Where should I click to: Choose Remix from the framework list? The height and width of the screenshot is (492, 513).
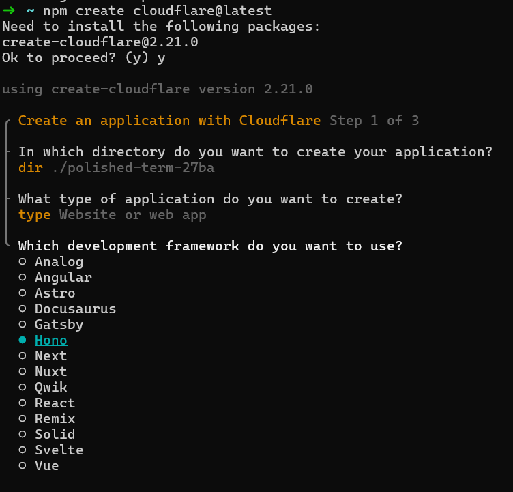[x=55, y=419]
